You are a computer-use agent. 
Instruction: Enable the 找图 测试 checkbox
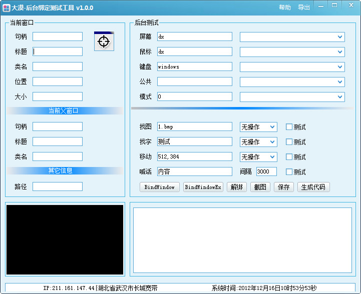point(289,126)
